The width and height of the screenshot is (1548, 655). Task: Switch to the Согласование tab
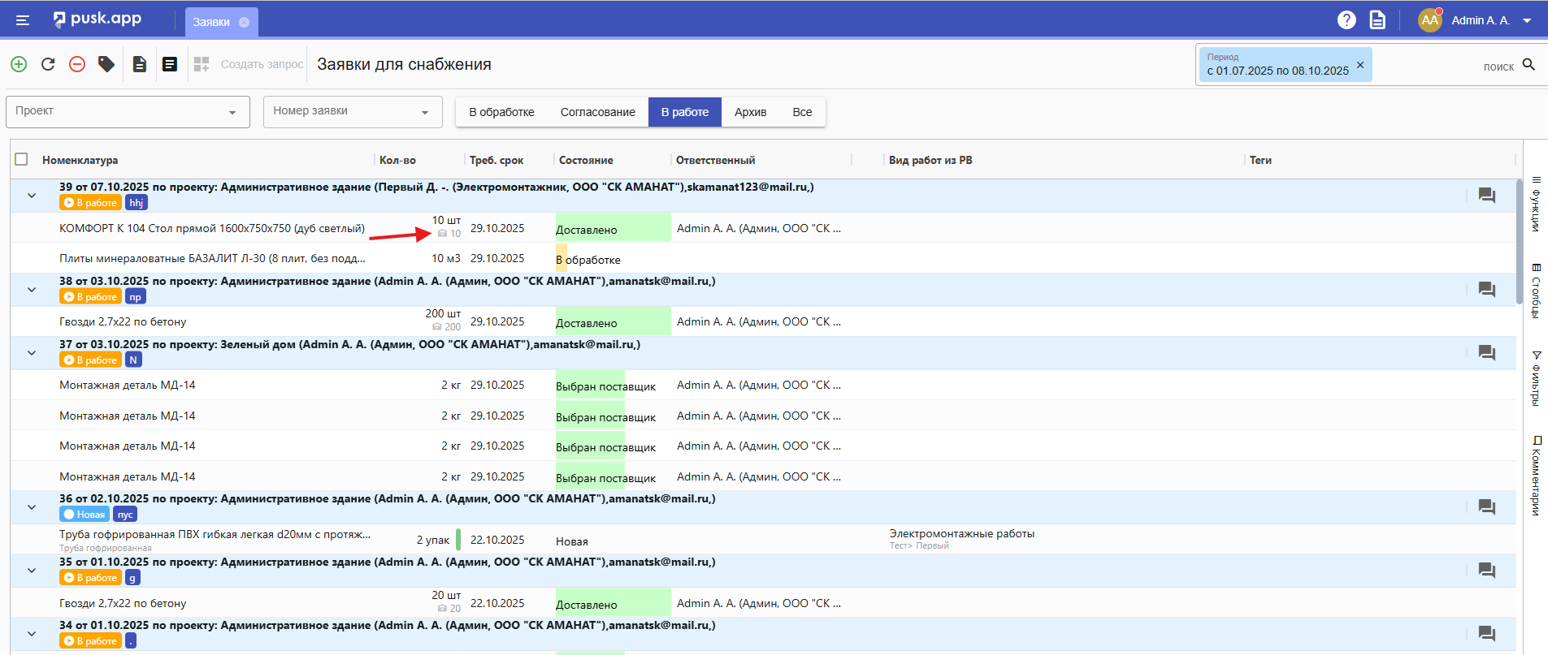[x=597, y=112]
